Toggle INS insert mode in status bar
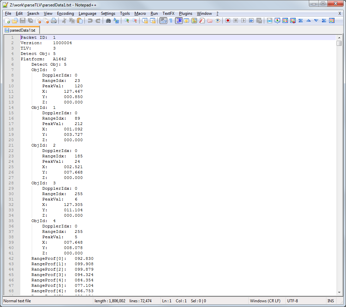346x307 pixels. tap(330, 301)
